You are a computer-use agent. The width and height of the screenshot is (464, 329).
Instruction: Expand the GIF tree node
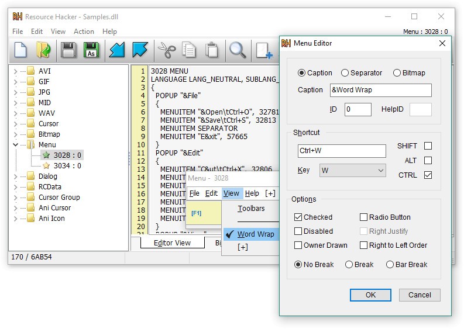coord(15,82)
